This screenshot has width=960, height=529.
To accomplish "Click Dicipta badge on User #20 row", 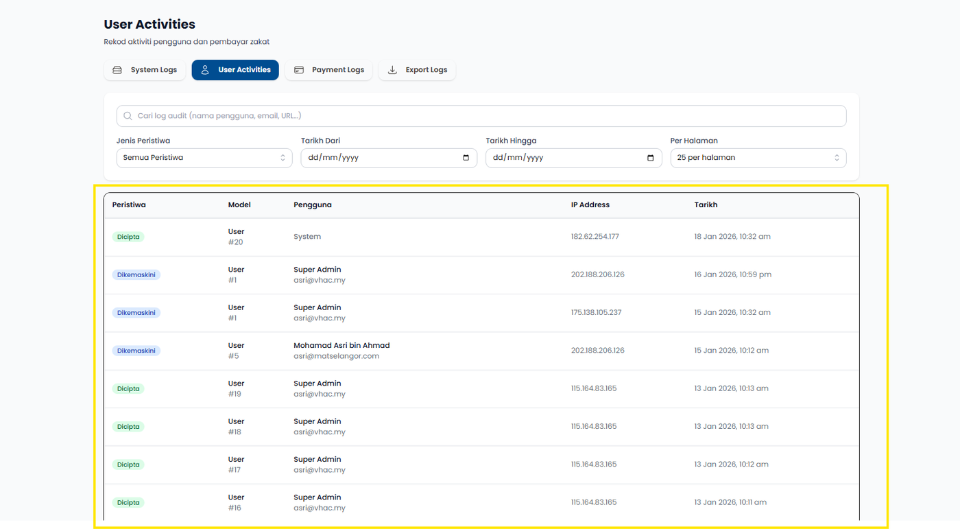I will pyautogui.click(x=128, y=237).
